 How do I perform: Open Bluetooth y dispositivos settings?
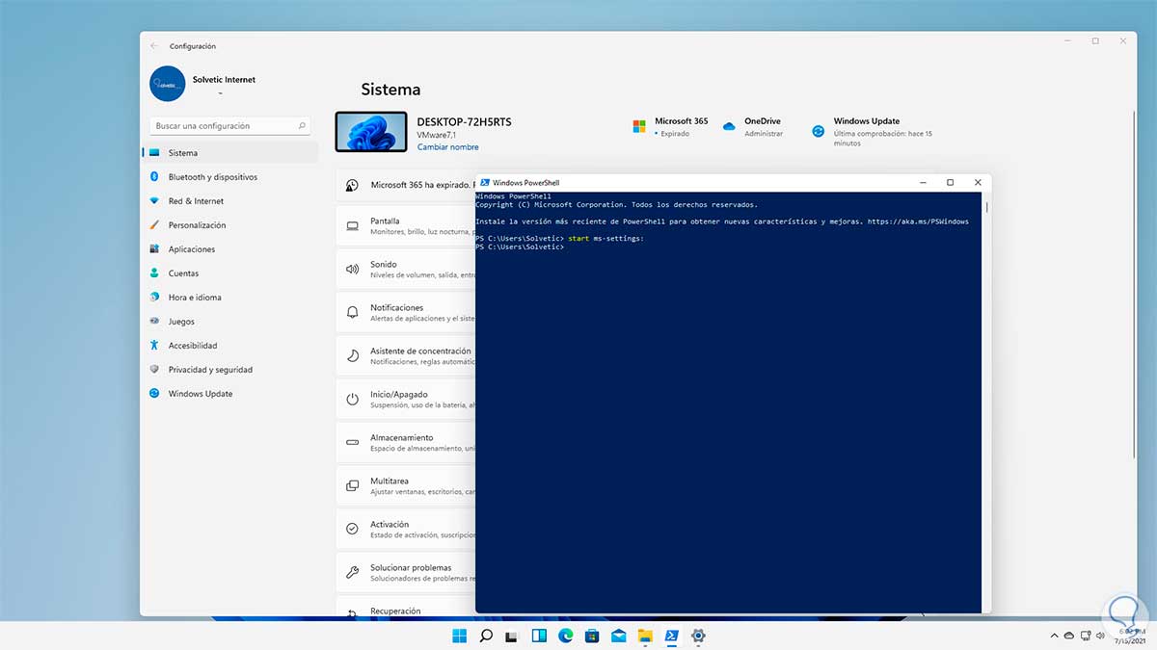(212, 177)
